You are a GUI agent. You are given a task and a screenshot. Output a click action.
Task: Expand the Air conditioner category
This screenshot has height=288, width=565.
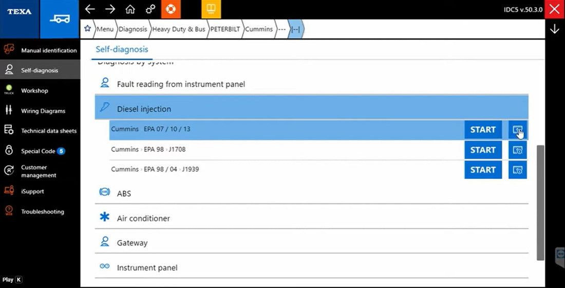pyautogui.click(x=143, y=218)
